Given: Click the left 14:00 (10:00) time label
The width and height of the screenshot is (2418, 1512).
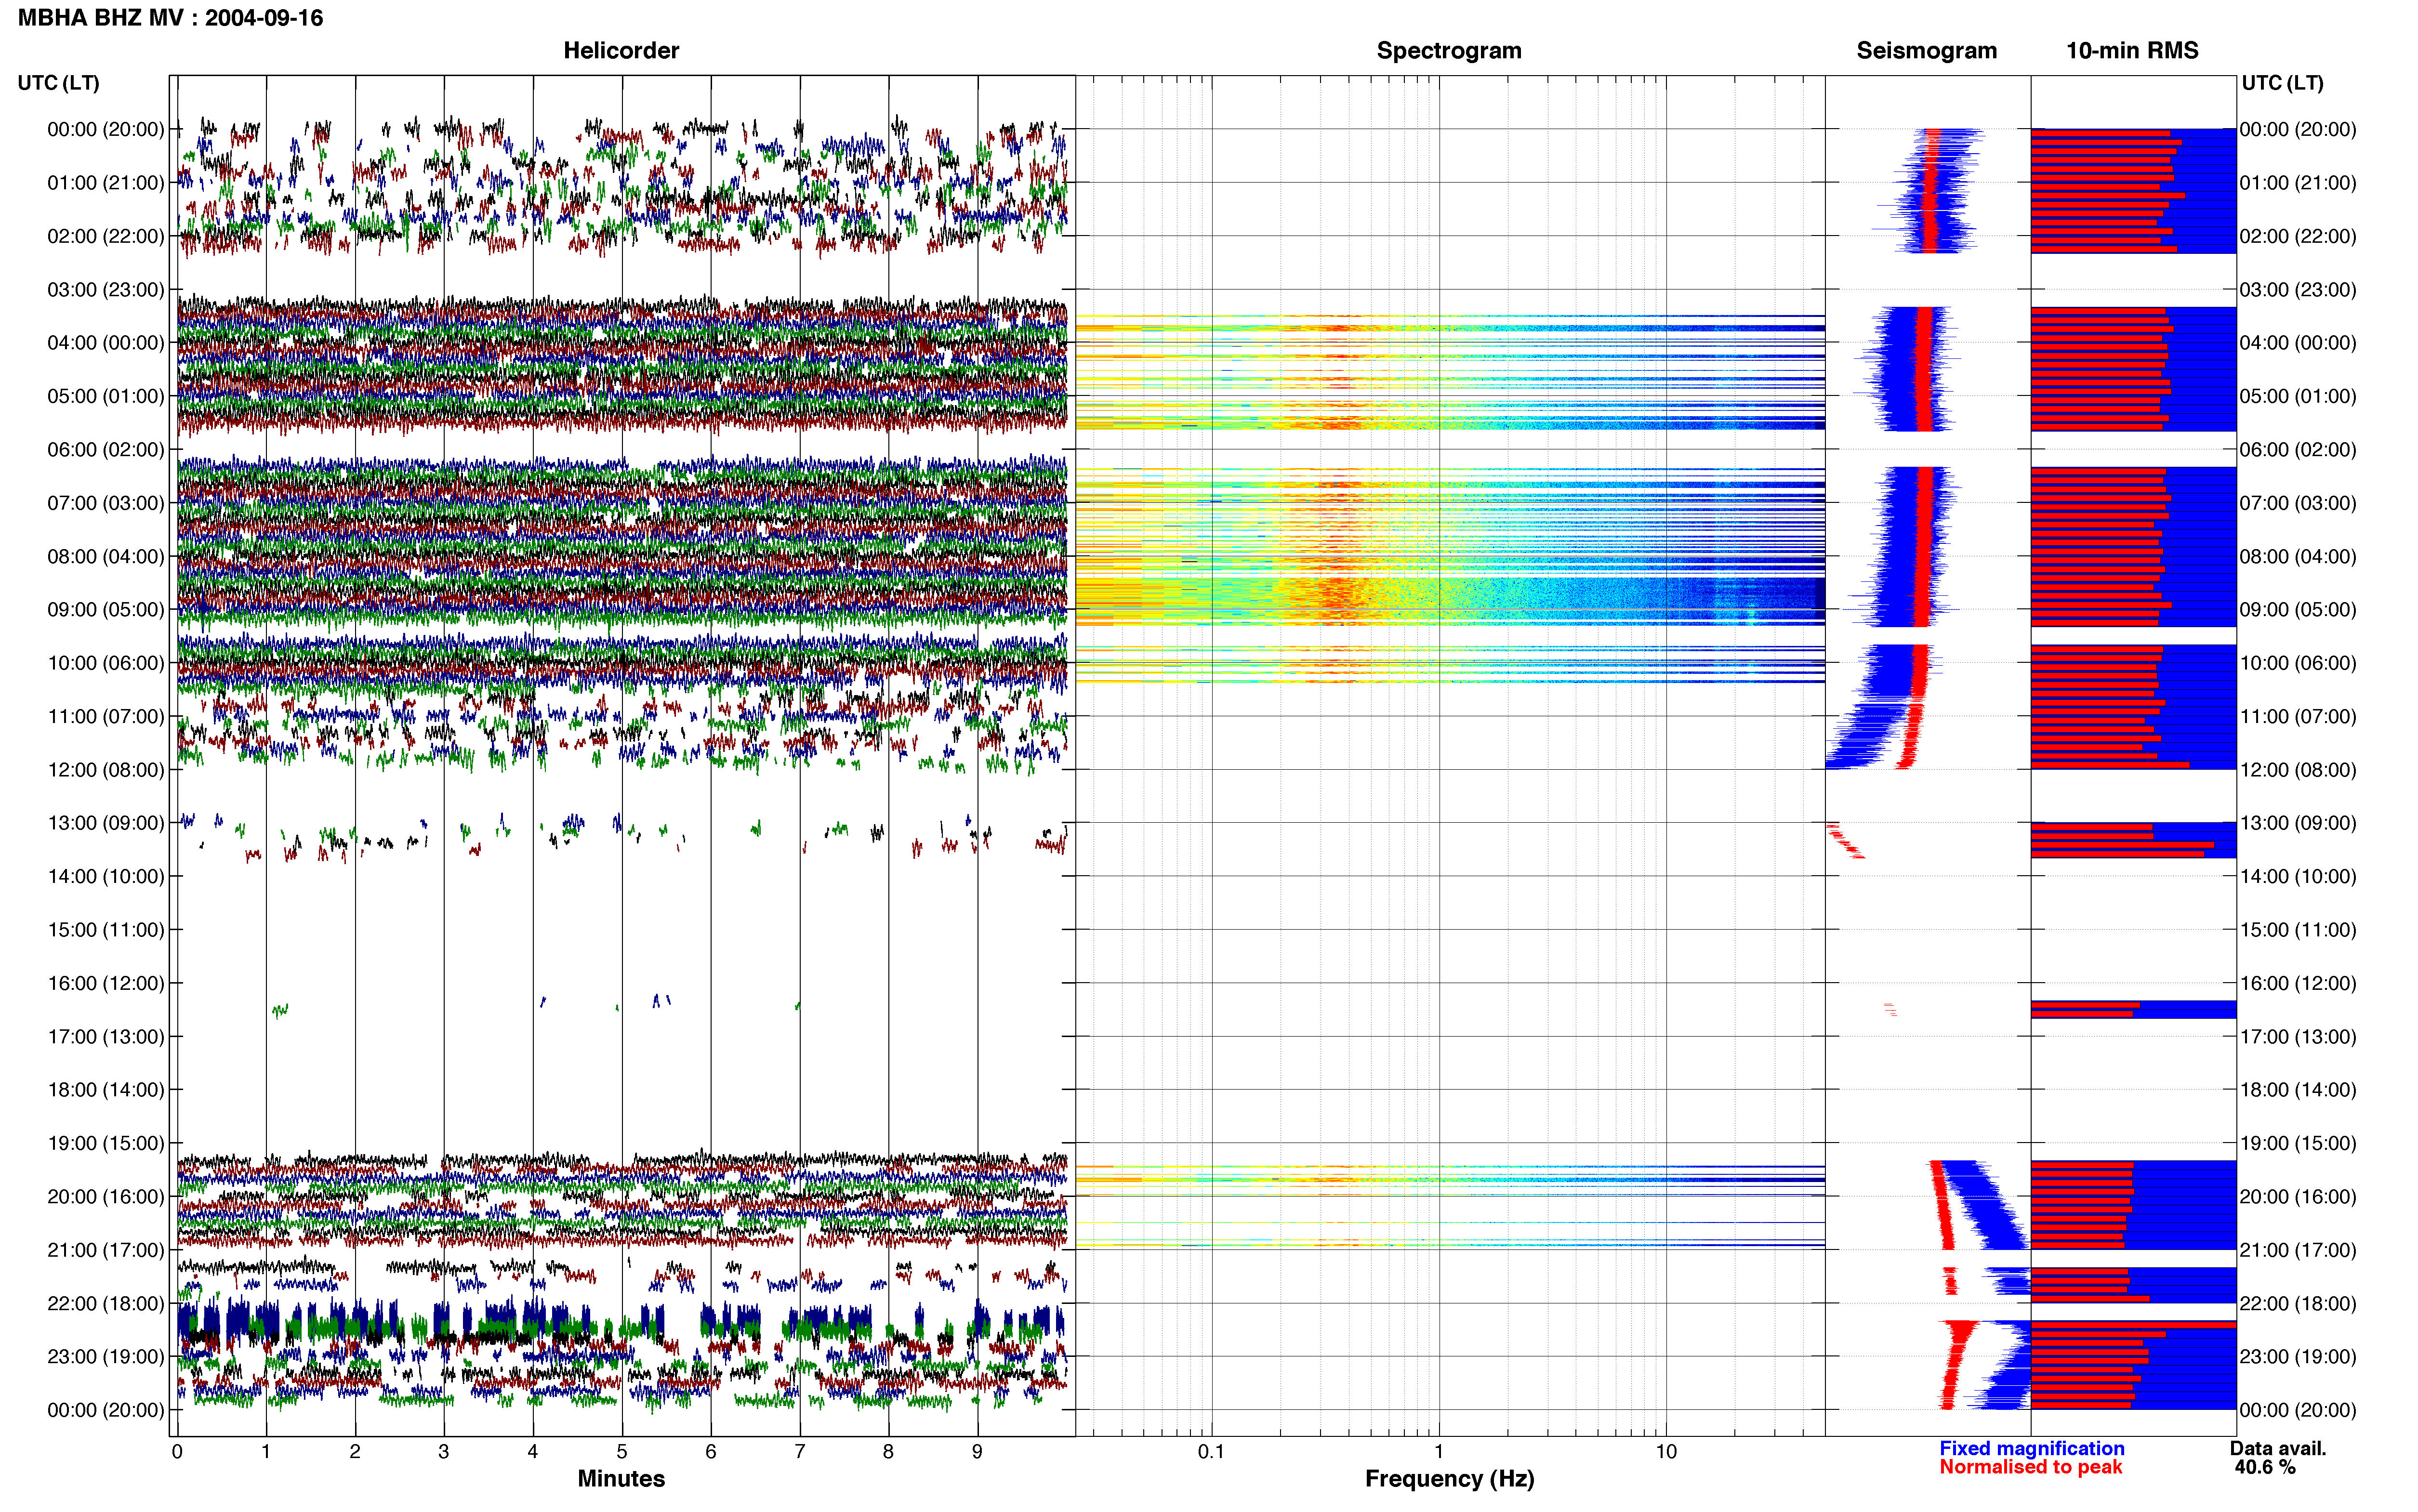Looking at the screenshot, I should pos(106,877).
